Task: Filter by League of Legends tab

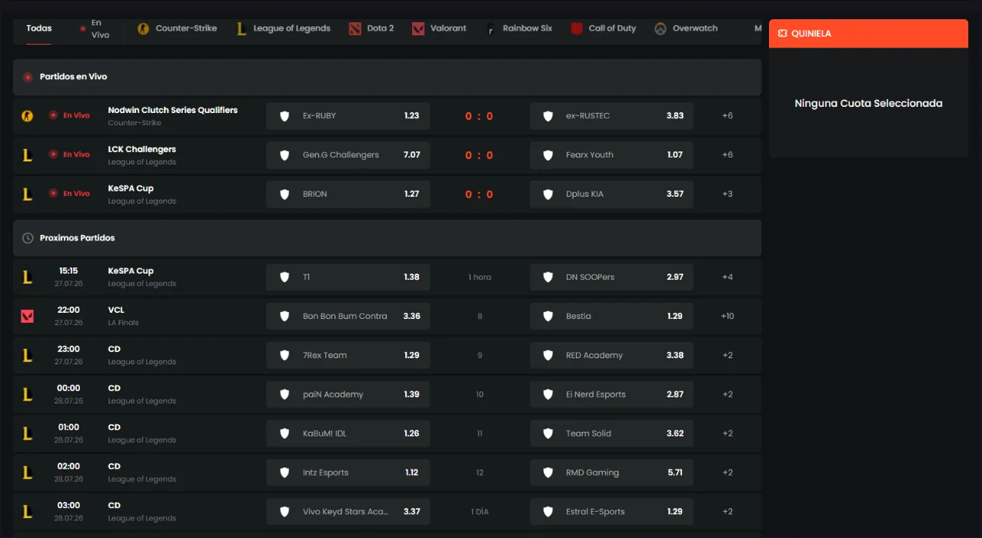Action: (283, 28)
